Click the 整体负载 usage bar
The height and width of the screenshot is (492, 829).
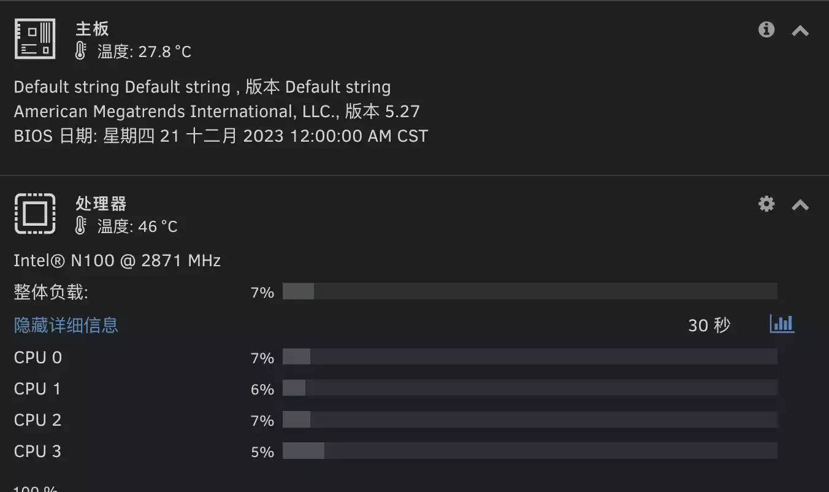[530, 291]
